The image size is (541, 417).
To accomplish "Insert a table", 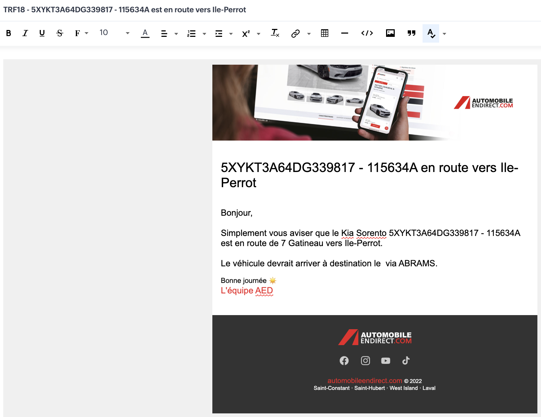I will [325, 33].
